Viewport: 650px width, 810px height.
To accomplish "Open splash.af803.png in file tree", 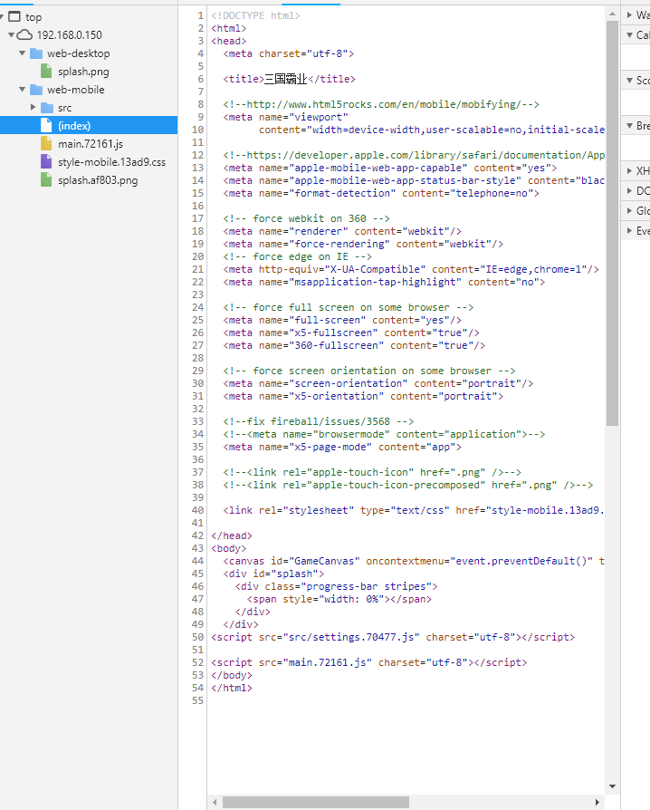I will [x=98, y=180].
